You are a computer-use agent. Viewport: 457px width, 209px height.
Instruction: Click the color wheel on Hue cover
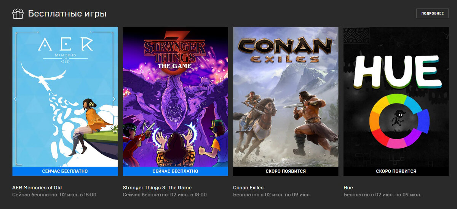point(399,122)
